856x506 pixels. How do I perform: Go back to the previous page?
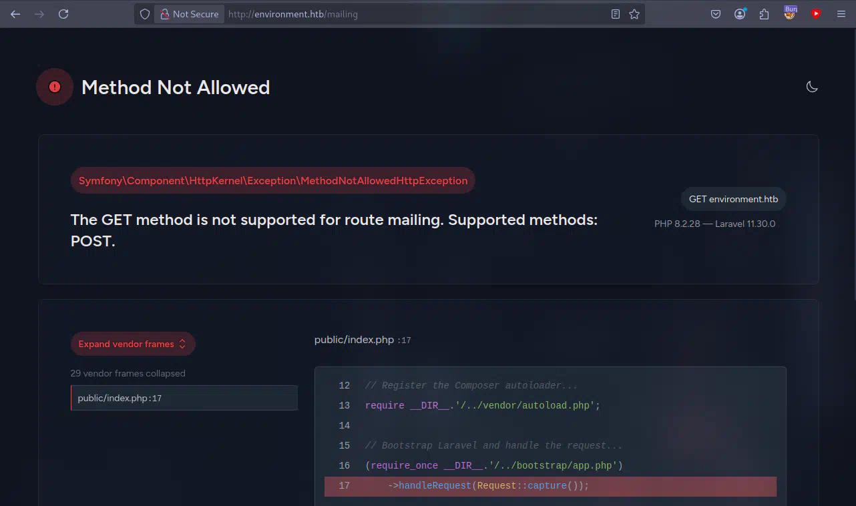coord(15,14)
